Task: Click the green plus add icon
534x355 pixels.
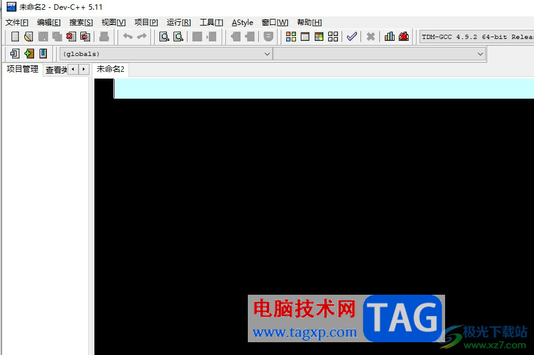Action: pyautogui.click(x=29, y=54)
